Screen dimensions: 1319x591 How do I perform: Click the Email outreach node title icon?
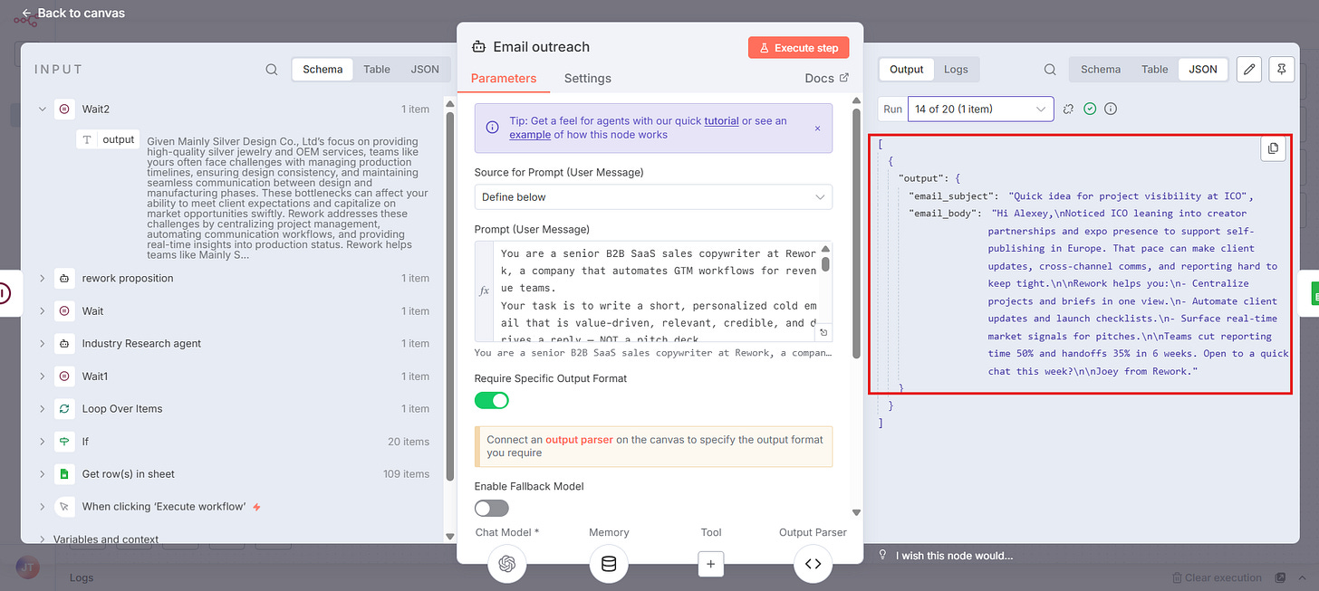click(478, 46)
